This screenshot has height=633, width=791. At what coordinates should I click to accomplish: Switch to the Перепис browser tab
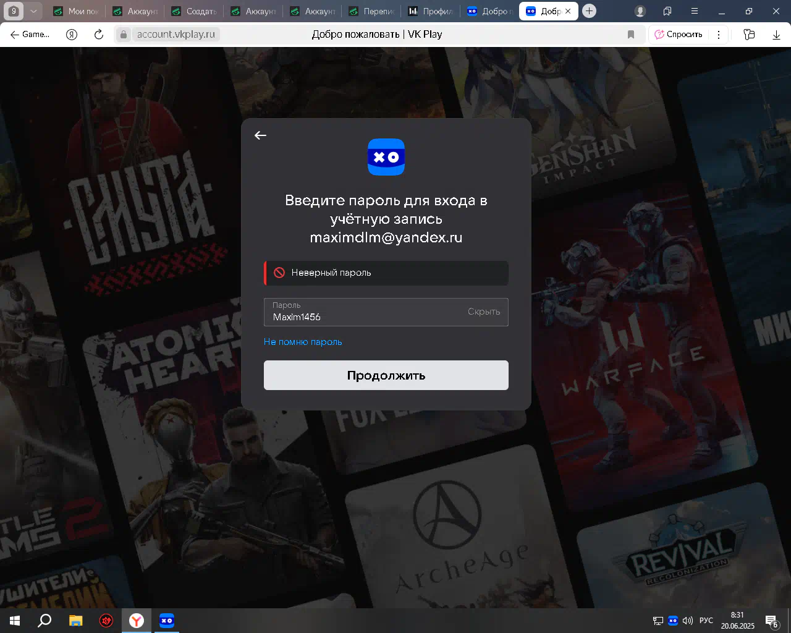371,11
